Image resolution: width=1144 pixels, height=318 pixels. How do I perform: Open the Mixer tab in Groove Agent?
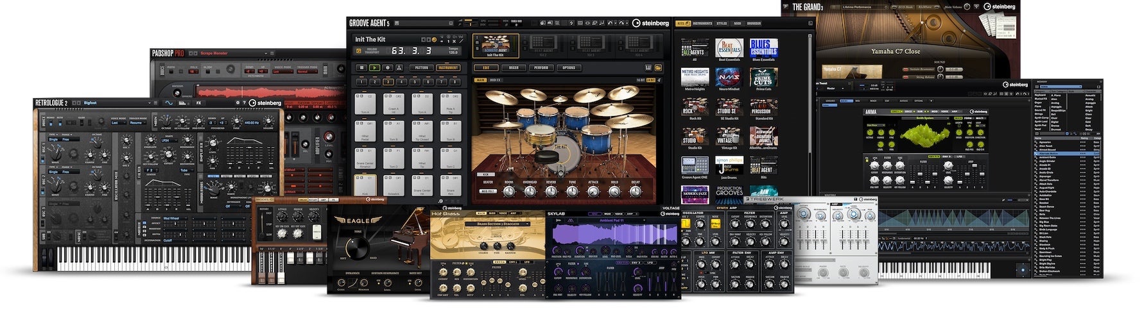(x=514, y=67)
